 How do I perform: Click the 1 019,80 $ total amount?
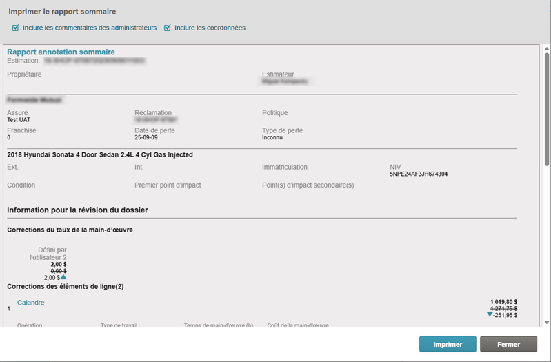[x=503, y=302]
